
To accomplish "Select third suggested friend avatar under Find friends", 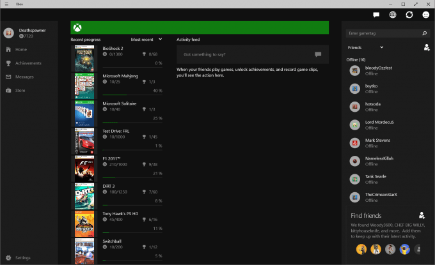I will (390, 249).
